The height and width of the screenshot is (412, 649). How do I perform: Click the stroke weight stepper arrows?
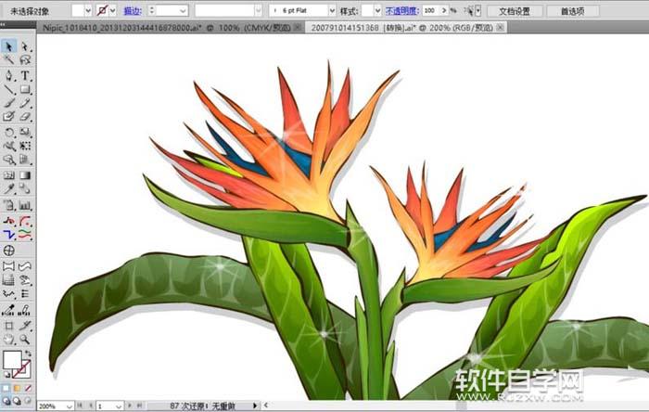pyautogui.click(x=151, y=10)
